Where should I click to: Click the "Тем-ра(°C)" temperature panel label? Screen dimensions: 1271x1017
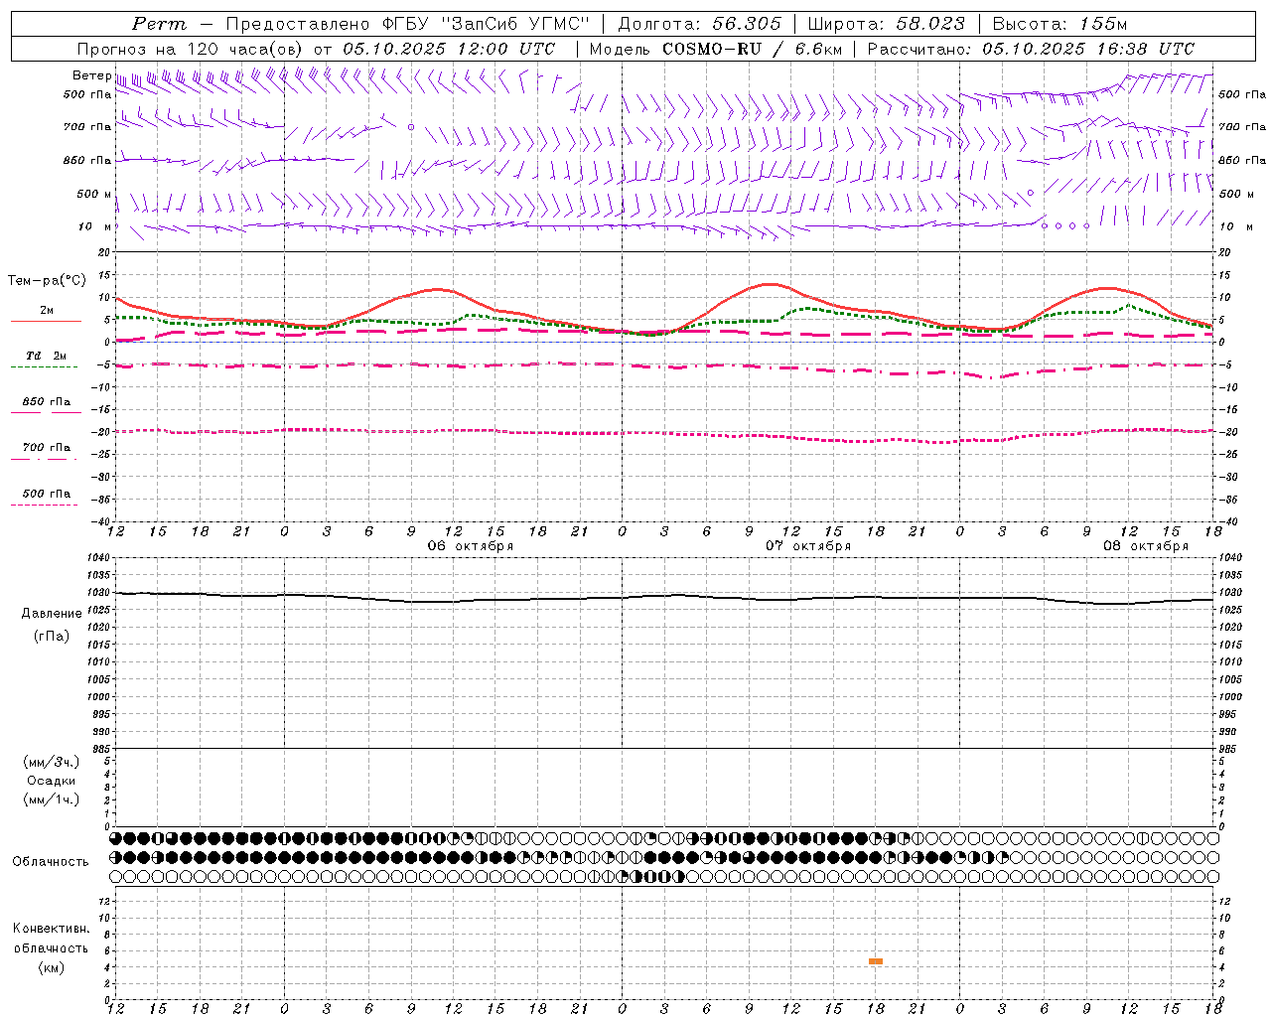pyautogui.click(x=47, y=281)
